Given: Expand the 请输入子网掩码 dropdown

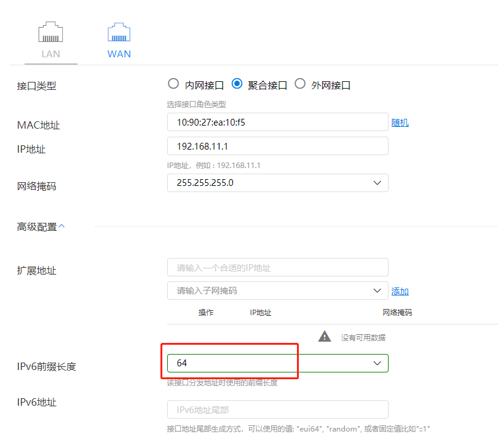Looking at the screenshot, I should [277, 291].
